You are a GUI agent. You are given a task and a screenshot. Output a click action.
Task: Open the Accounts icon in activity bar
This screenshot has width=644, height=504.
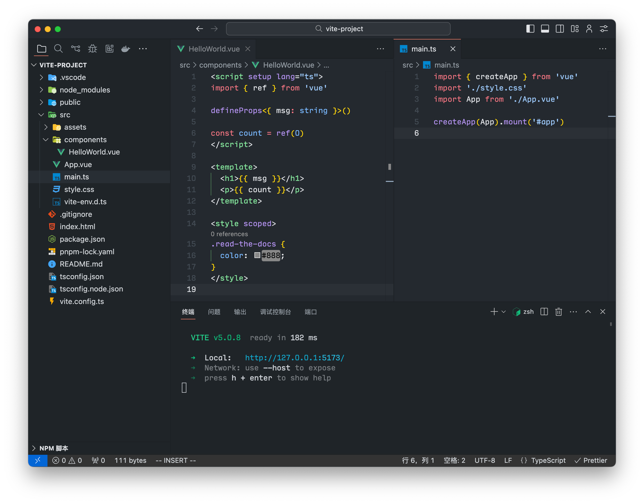(x=589, y=29)
